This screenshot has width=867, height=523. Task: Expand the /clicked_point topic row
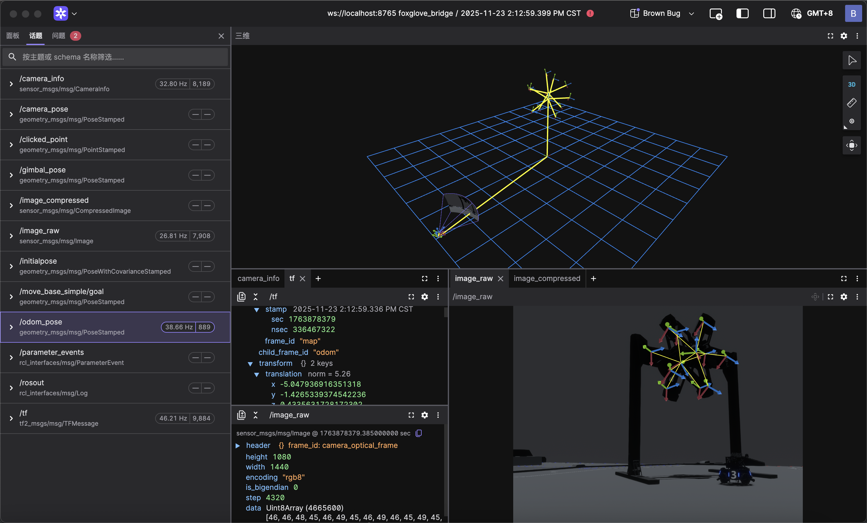point(11,144)
